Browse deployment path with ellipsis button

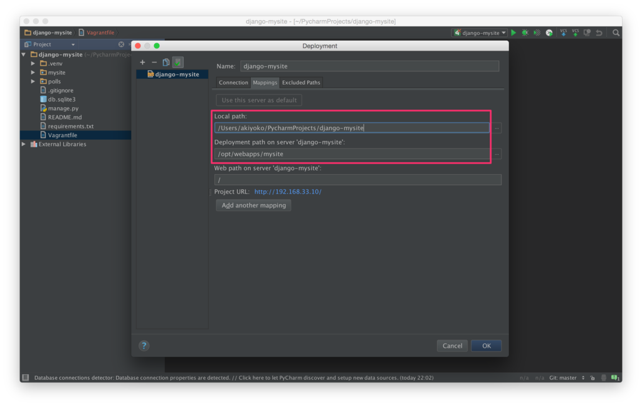pyautogui.click(x=497, y=154)
